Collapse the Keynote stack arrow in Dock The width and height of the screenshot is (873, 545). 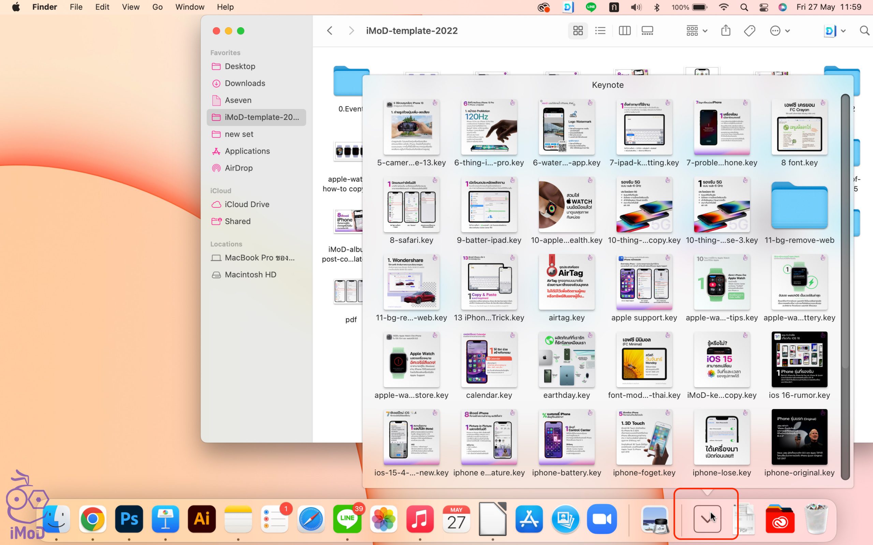[x=707, y=519]
